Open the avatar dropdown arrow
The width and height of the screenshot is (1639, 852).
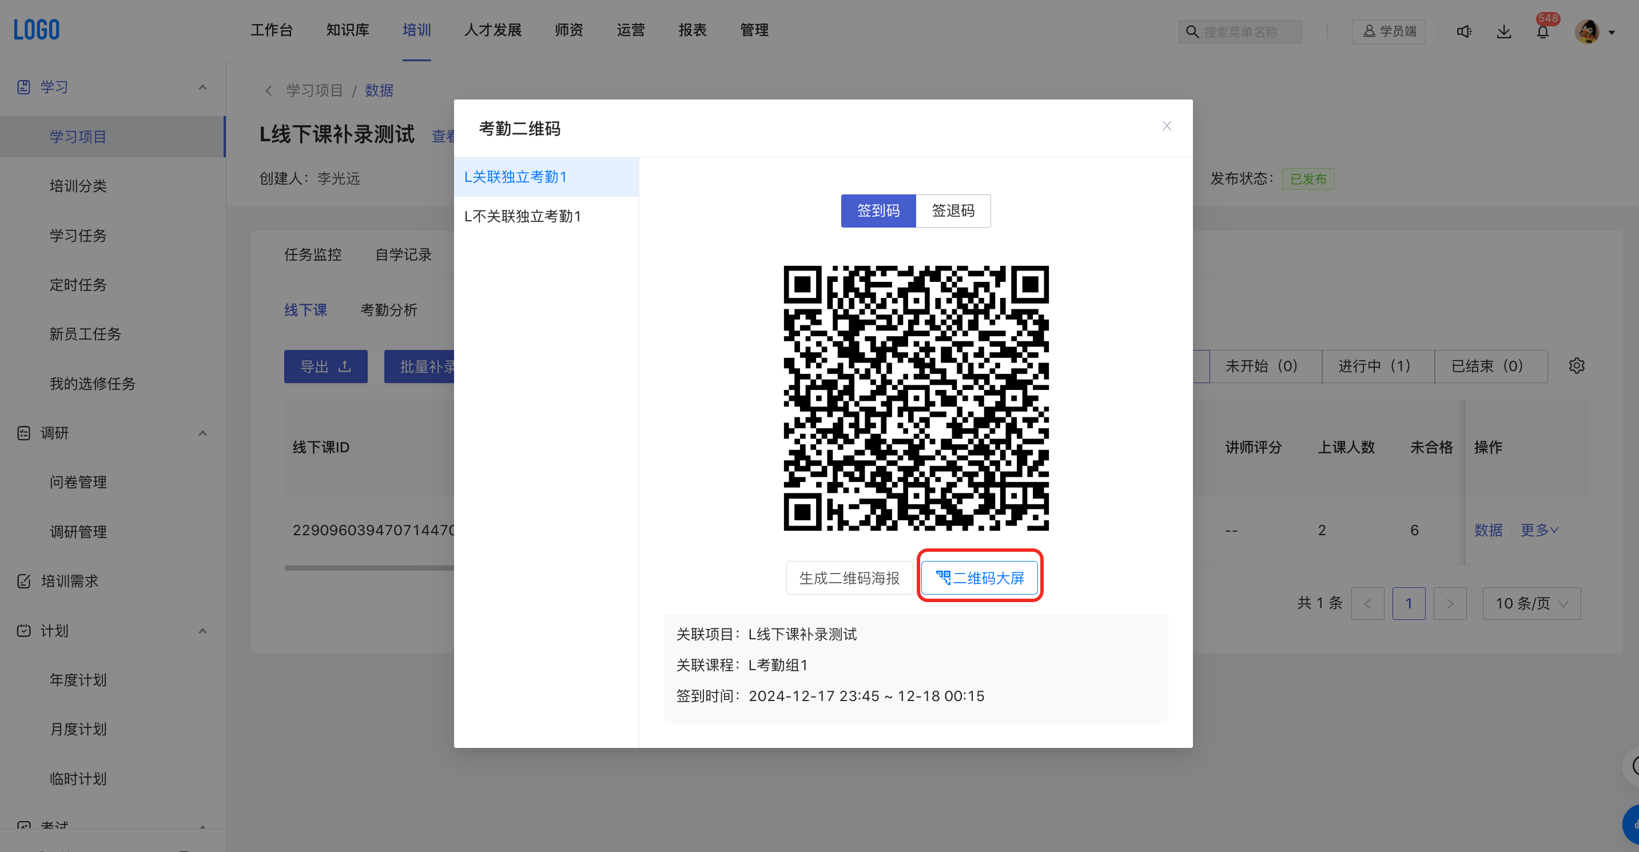1612,33
